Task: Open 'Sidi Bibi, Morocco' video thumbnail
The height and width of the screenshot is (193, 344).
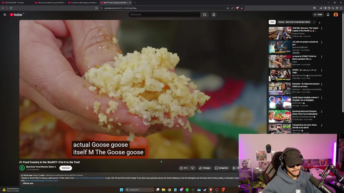Action: 280,33
